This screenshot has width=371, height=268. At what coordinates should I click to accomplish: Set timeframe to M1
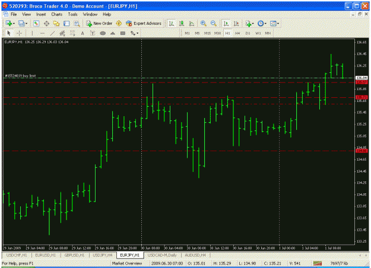pos(187,33)
